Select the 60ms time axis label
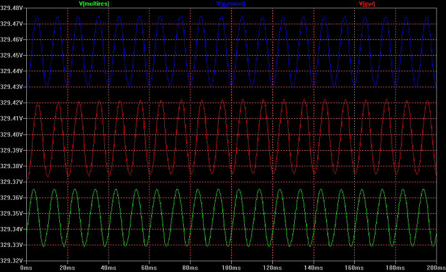This screenshot has width=446, height=272. click(x=149, y=267)
